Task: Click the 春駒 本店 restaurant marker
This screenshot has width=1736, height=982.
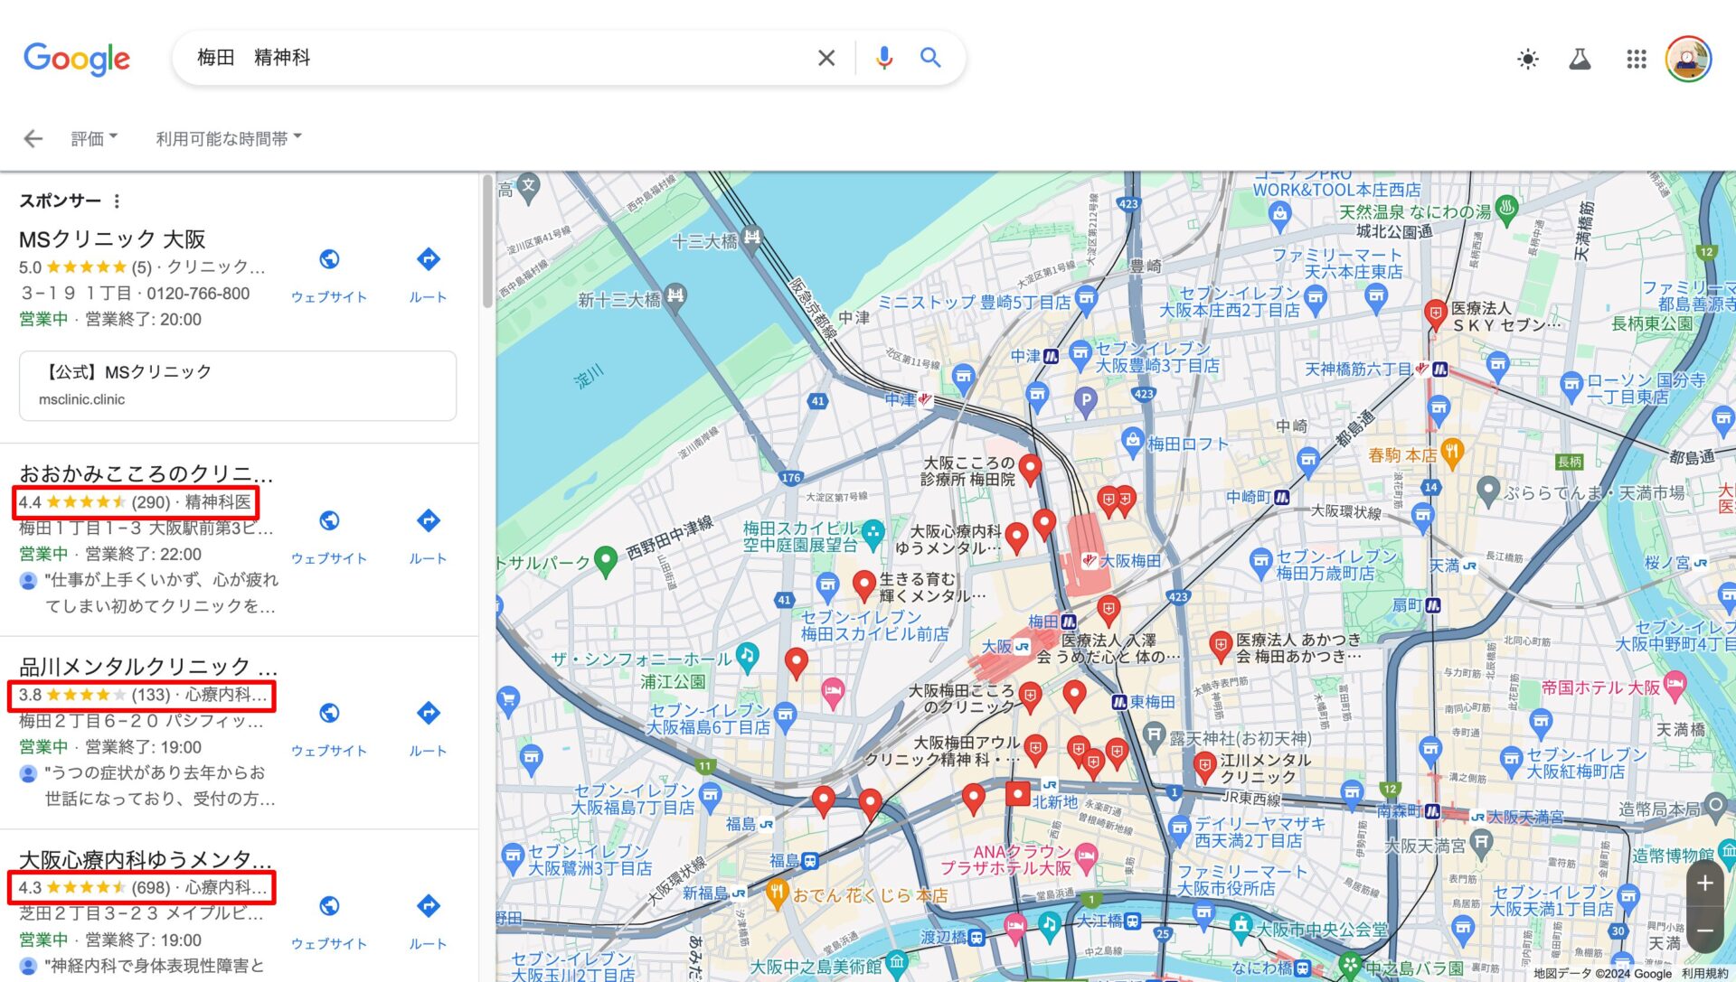Action: coord(1452,454)
